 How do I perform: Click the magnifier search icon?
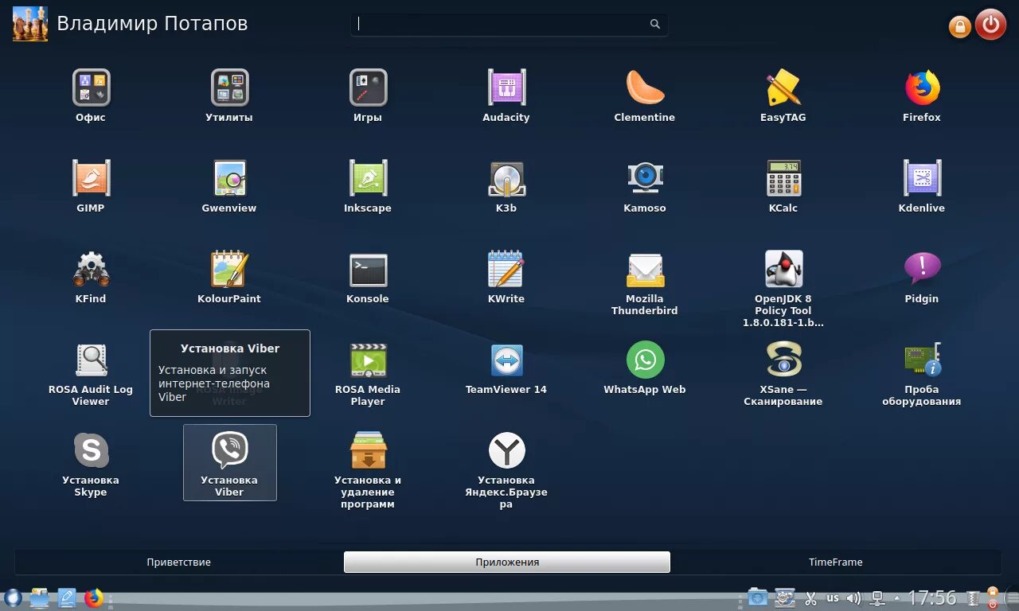654,24
